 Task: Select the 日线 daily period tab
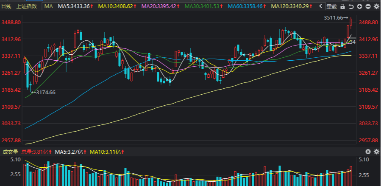[6, 6]
